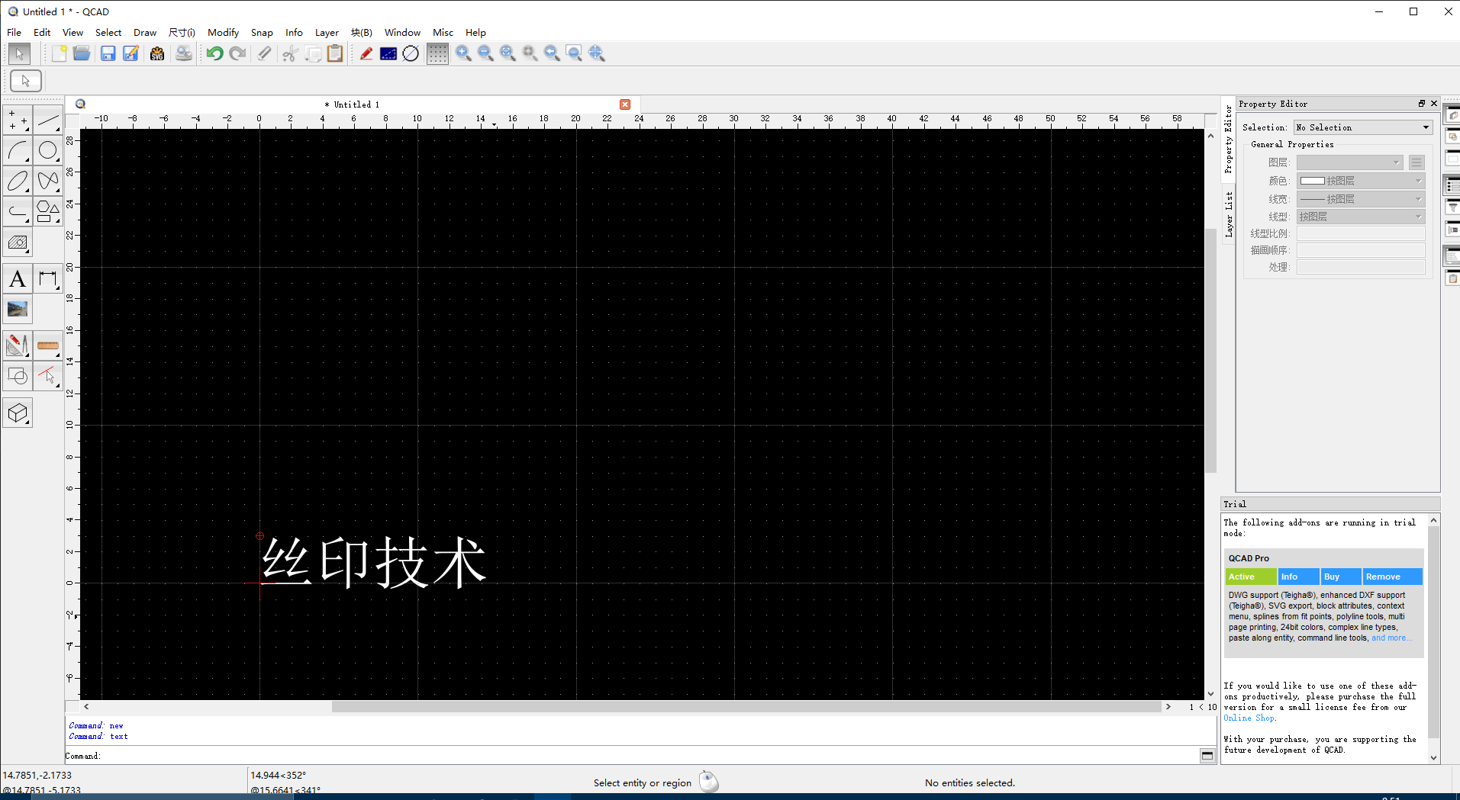The image size is (1460, 800).
Task: Open the Insert Image tool
Action: point(18,310)
